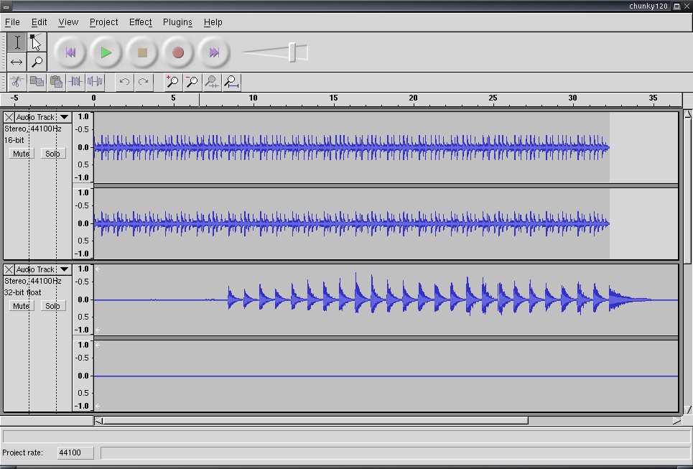This screenshot has height=469, width=693.
Task: Open the second Audio Track dropdown menu
Action: coord(64,269)
